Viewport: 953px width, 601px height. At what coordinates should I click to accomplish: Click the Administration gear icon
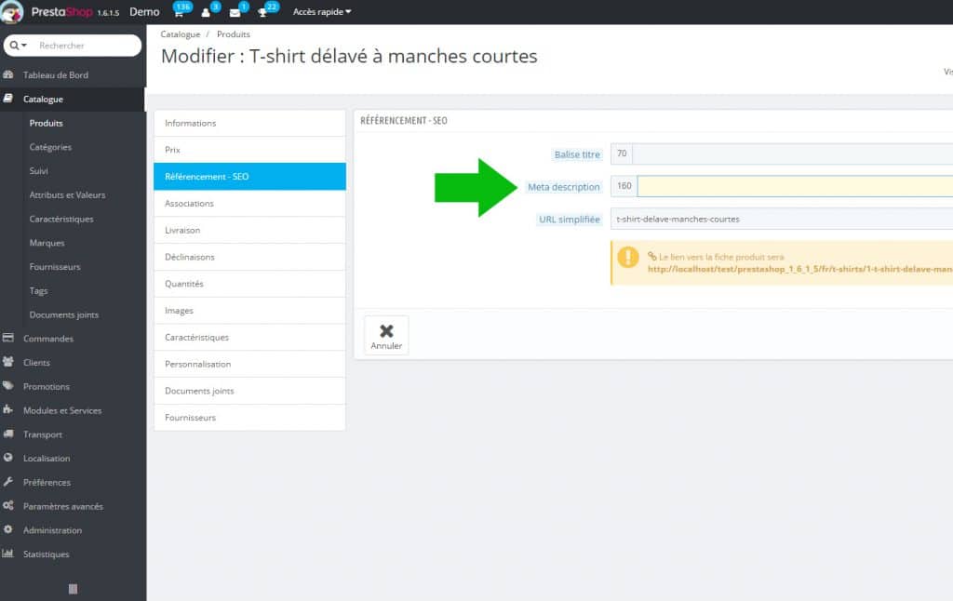(7, 529)
